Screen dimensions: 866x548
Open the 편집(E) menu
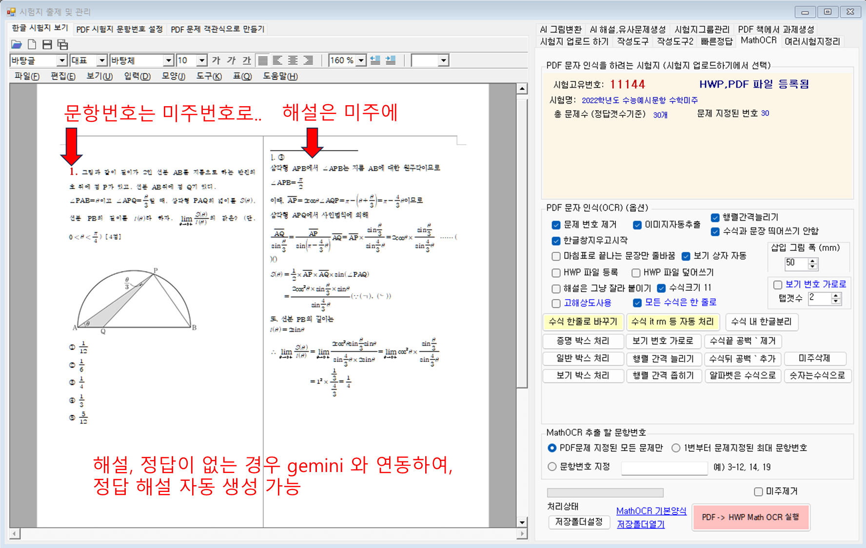pyautogui.click(x=63, y=76)
